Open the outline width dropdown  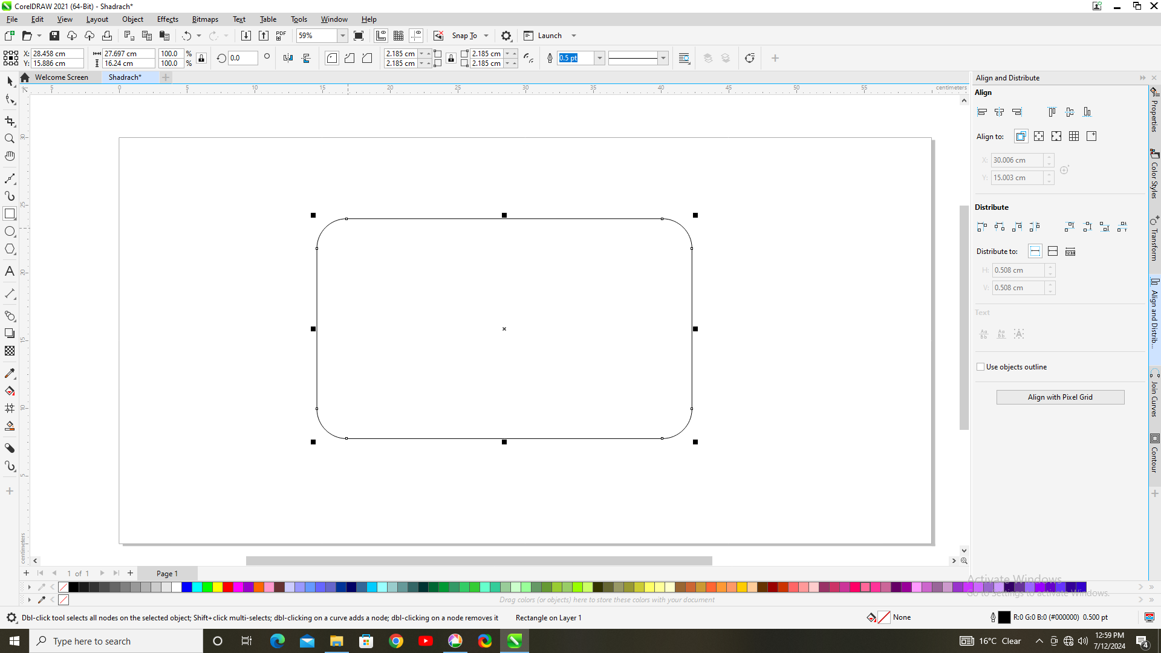pos(600,58)
